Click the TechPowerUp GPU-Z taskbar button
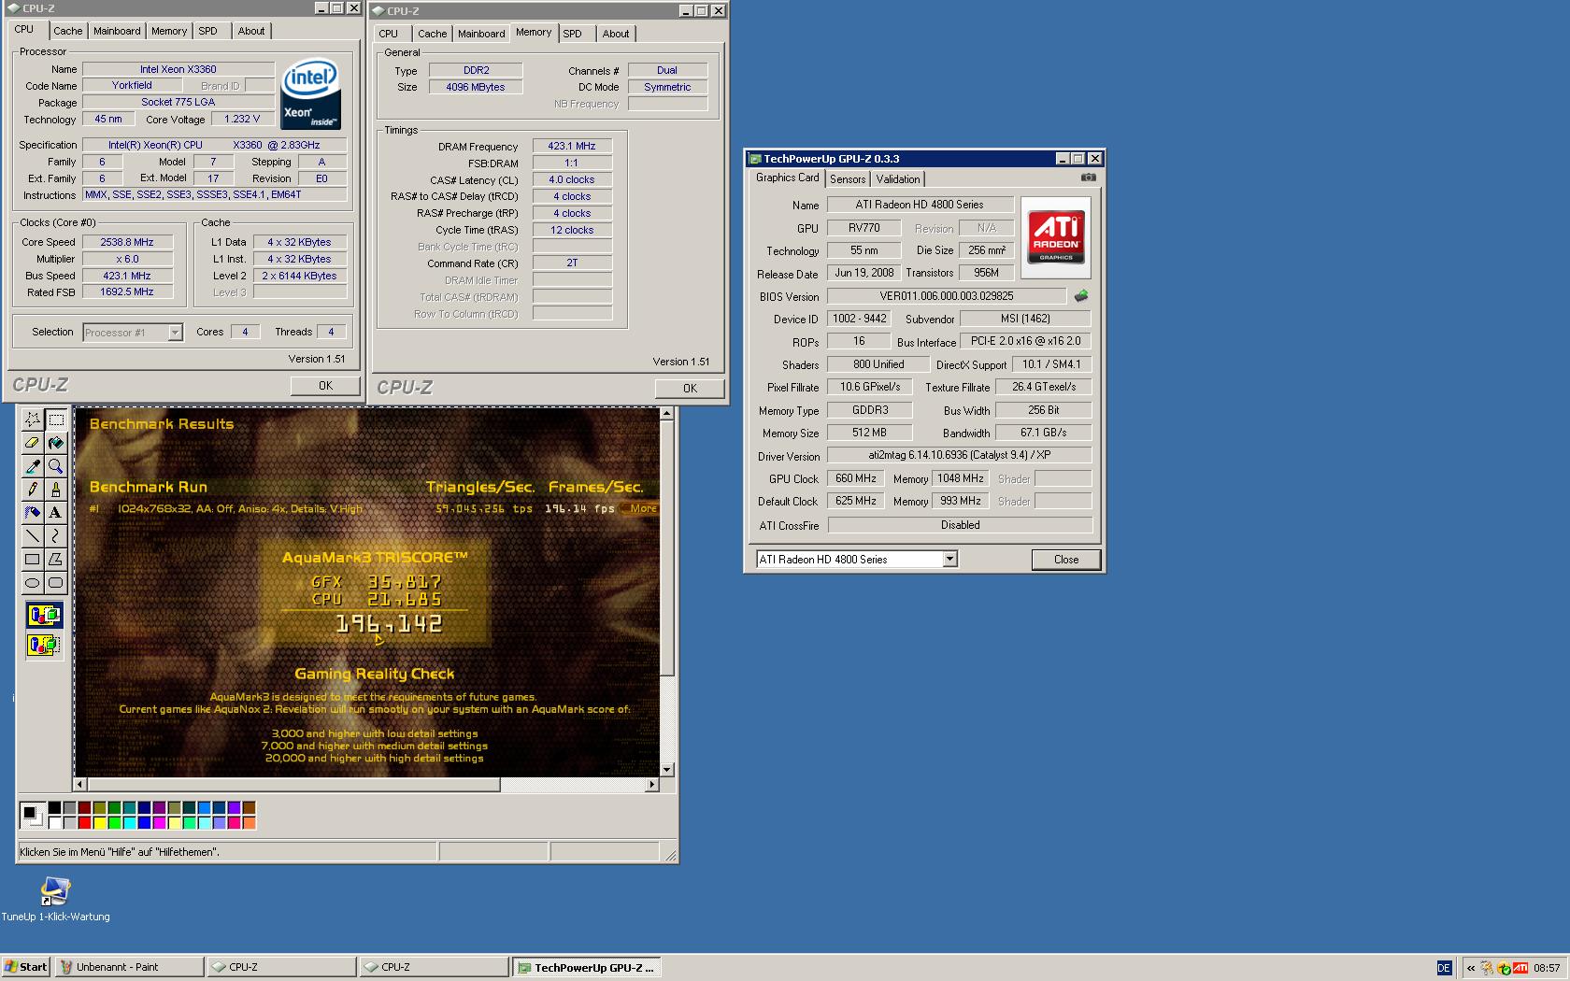Viewport: 1570px width, 981px height. [586, 967]
